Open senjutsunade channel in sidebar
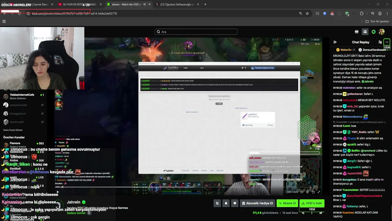The height and width of the screenshot is (221, 392). 24,105
